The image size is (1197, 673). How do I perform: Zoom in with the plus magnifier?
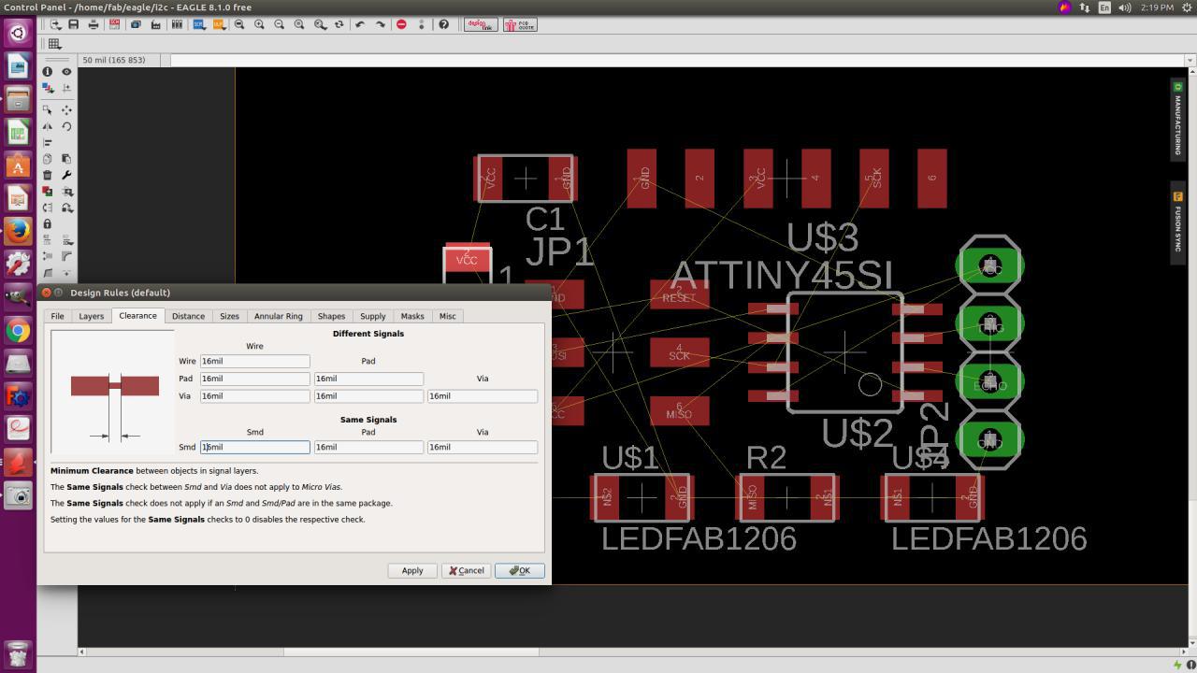(259, 24)
